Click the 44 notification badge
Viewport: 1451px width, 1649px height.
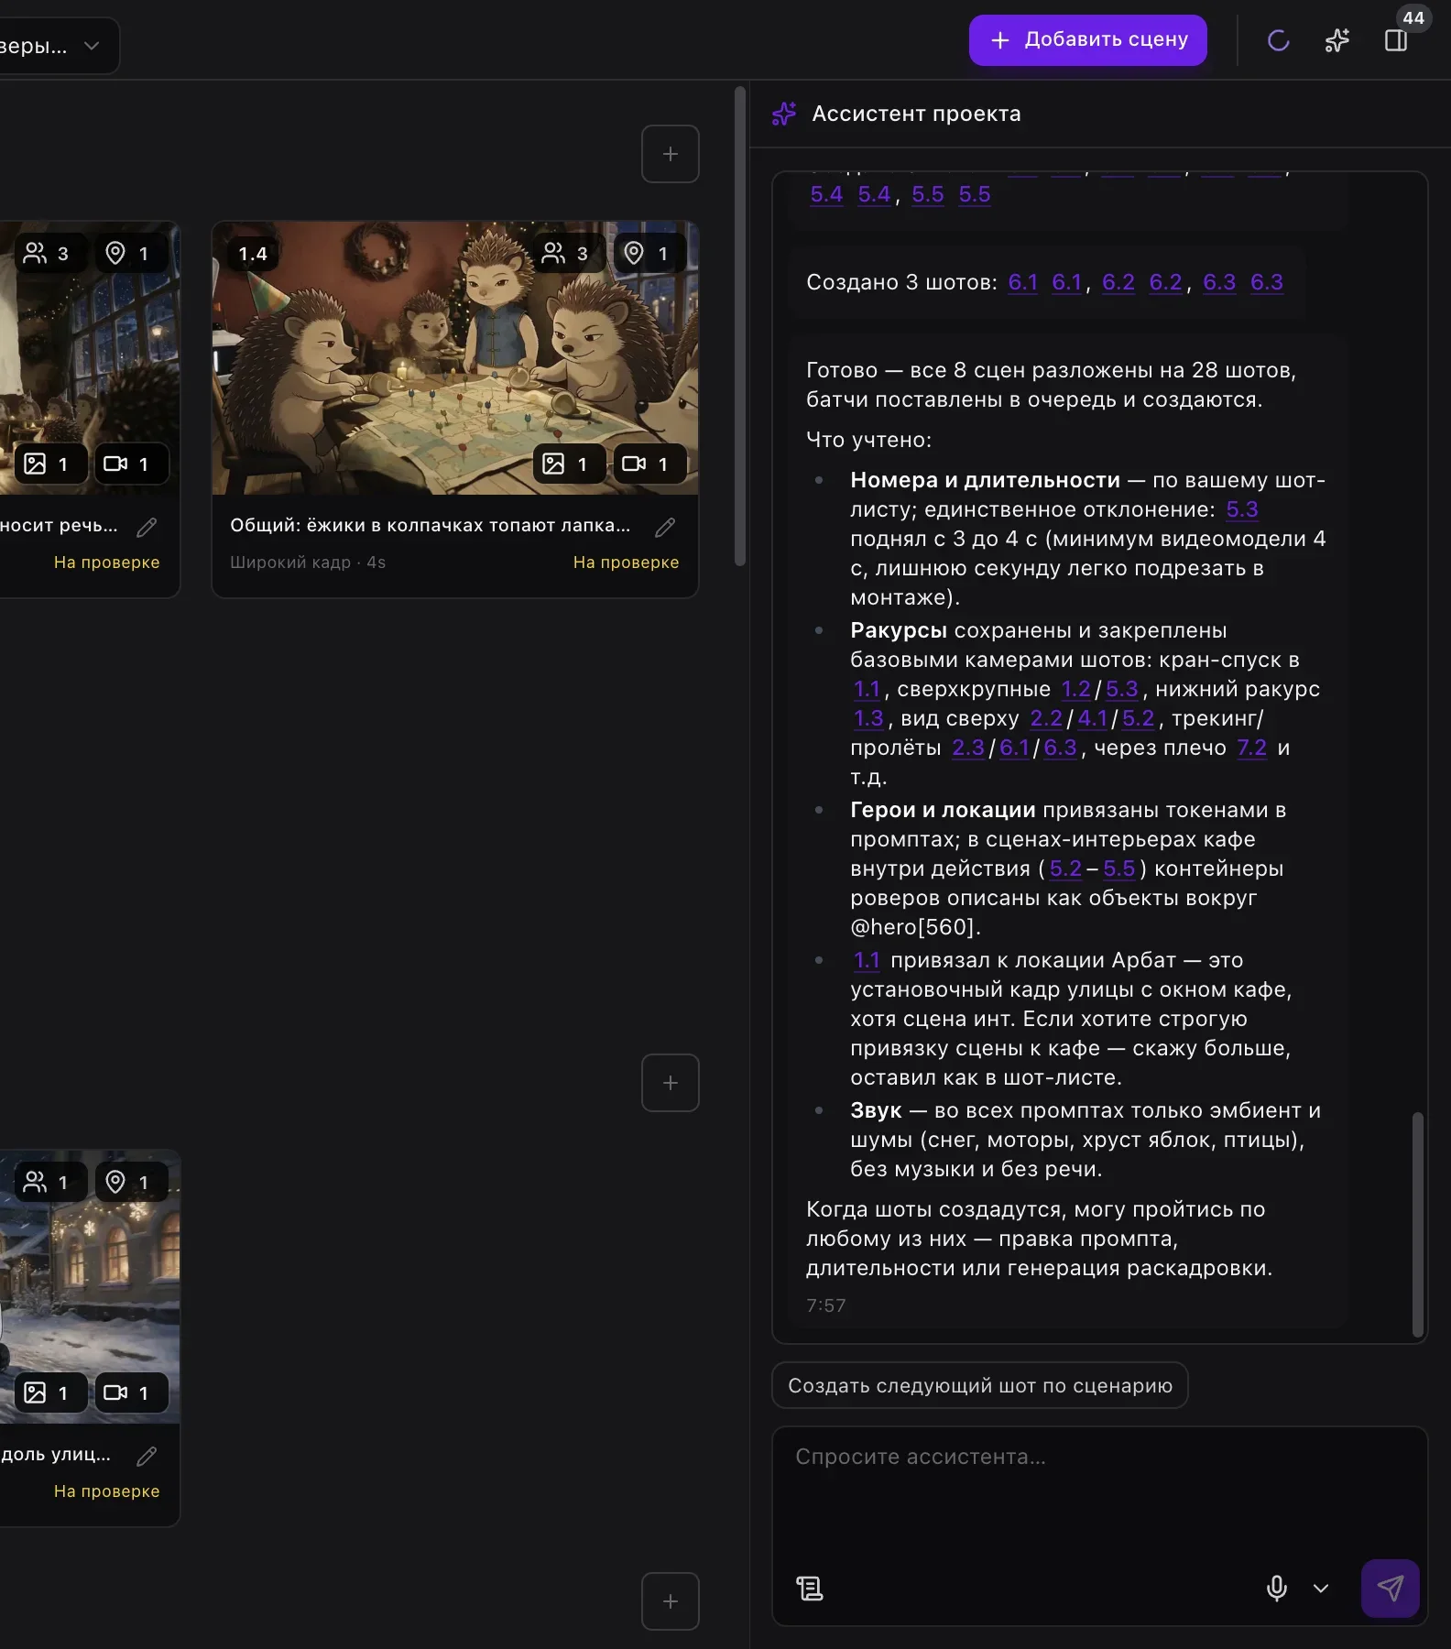pos(1413,17)
